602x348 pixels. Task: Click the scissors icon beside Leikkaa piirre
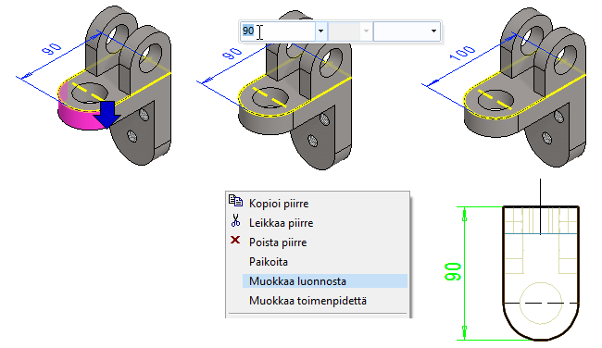[x=235, y=220]
